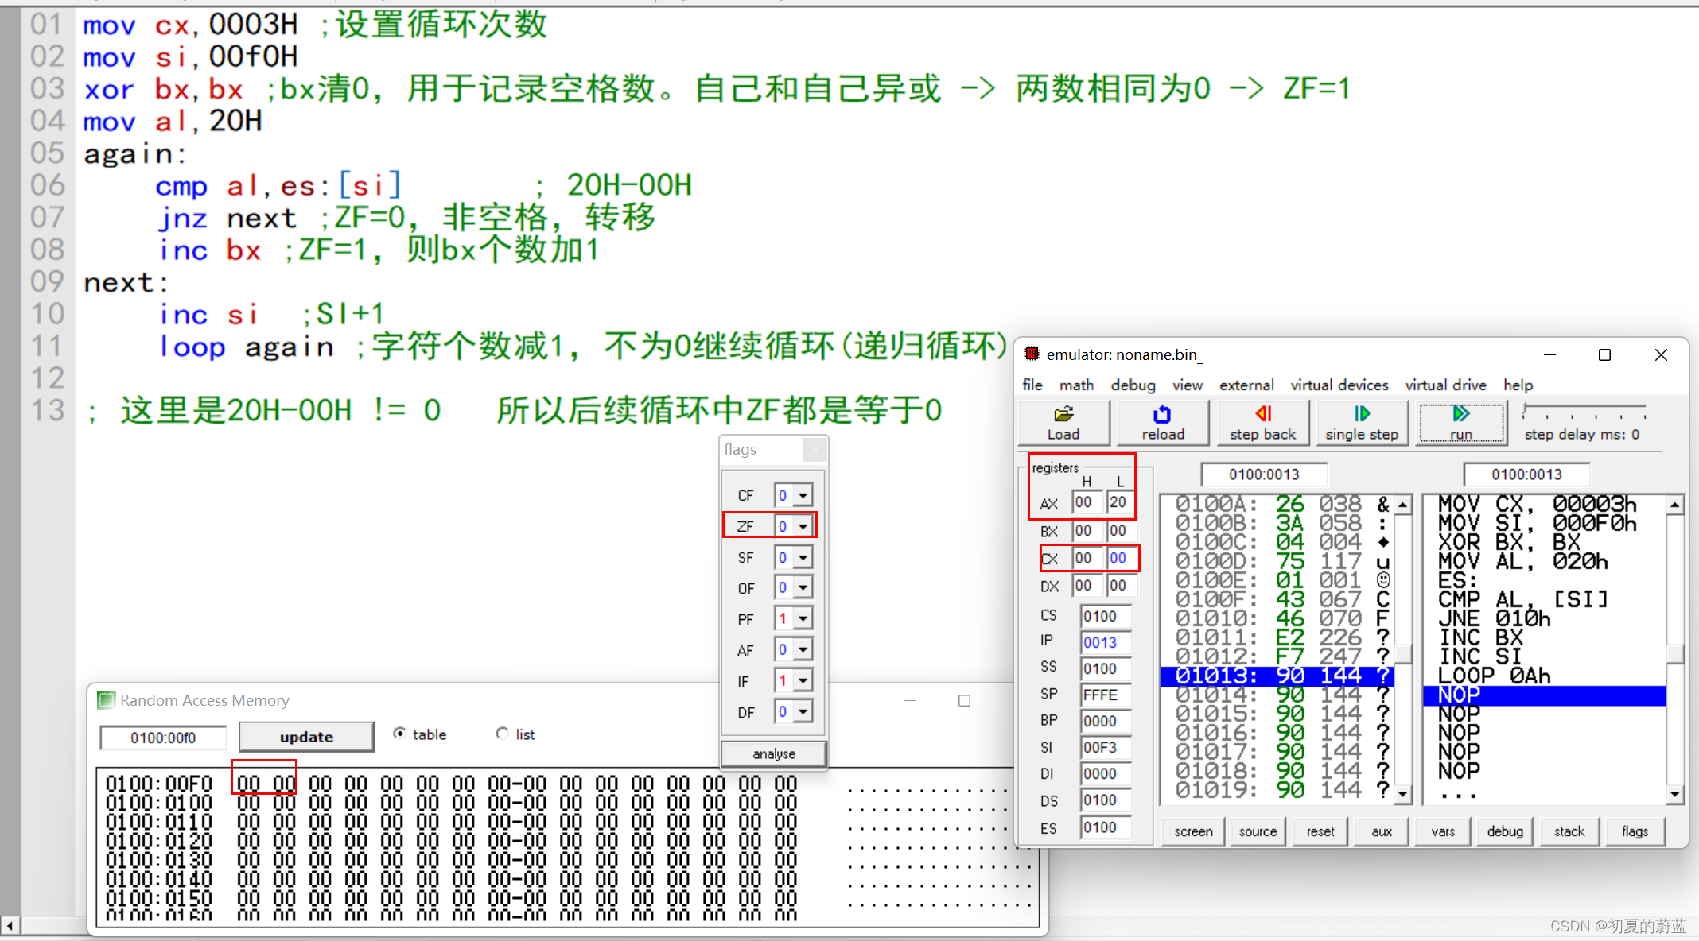Click the 0100:00f0 memory address field

pos(163,738)
